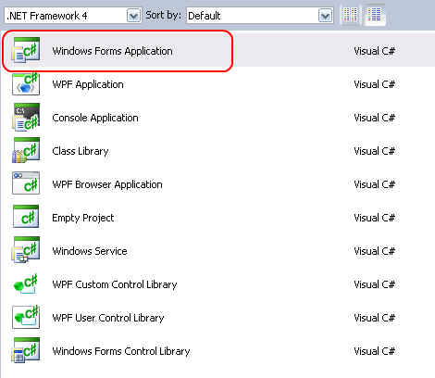Click the WPF User Control Library icon

[26, 317]
